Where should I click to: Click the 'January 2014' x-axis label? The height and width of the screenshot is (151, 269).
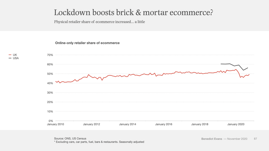[x=128, y=124]
